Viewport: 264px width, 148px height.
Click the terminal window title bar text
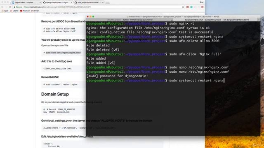174,16
